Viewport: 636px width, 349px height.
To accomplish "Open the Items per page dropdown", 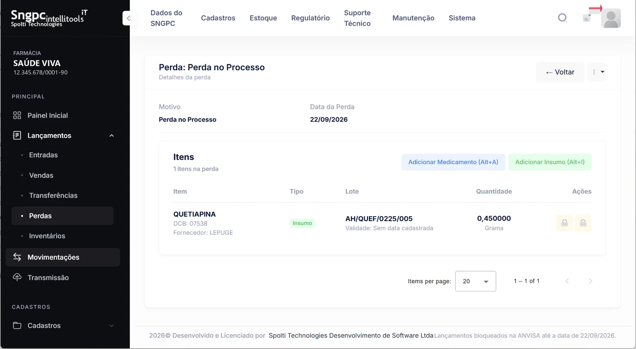I will (x=476, y=281).
